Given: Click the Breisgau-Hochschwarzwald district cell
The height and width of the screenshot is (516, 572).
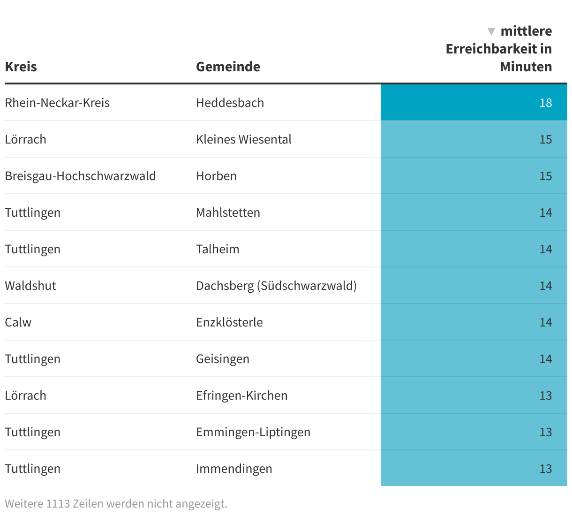Looking at the screenshot, I should [80, 176].
